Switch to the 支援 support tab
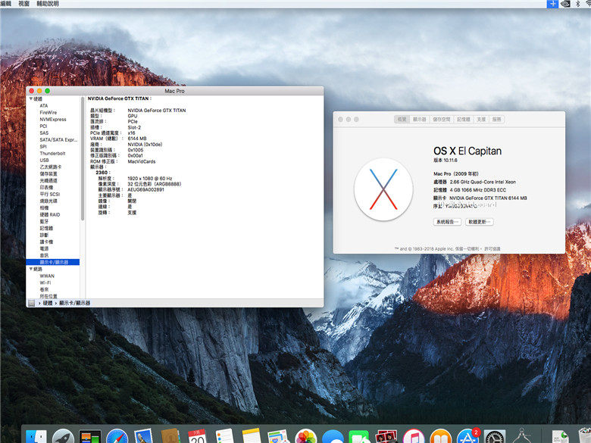The image size is (591, 443). coord(481,120)
